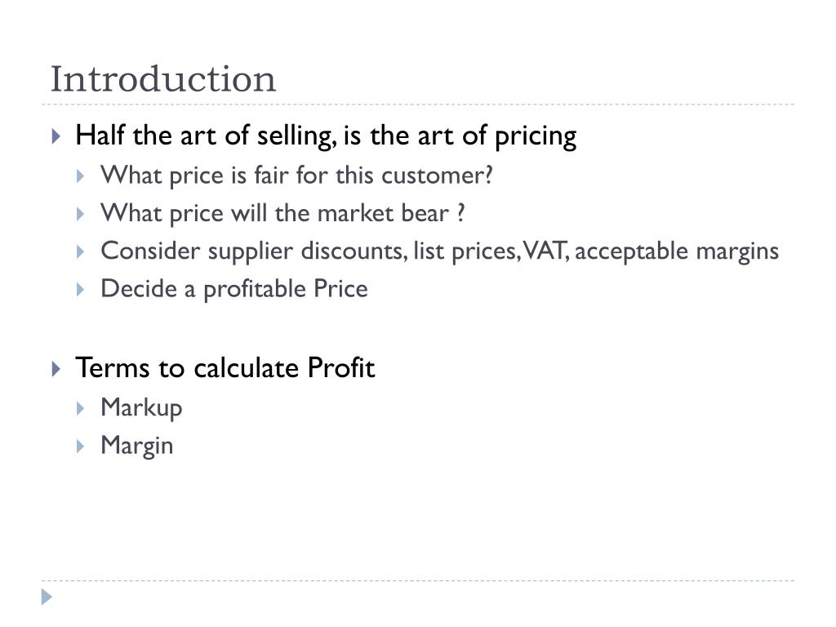Click the text 'Half the art of selling, is the art of pricing'
Viewport: 836px width, 627px height.
tap(326, 136)
